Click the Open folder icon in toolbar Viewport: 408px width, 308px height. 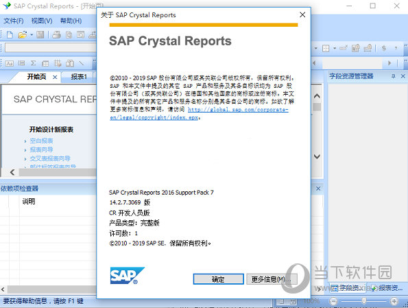point(23,35)
